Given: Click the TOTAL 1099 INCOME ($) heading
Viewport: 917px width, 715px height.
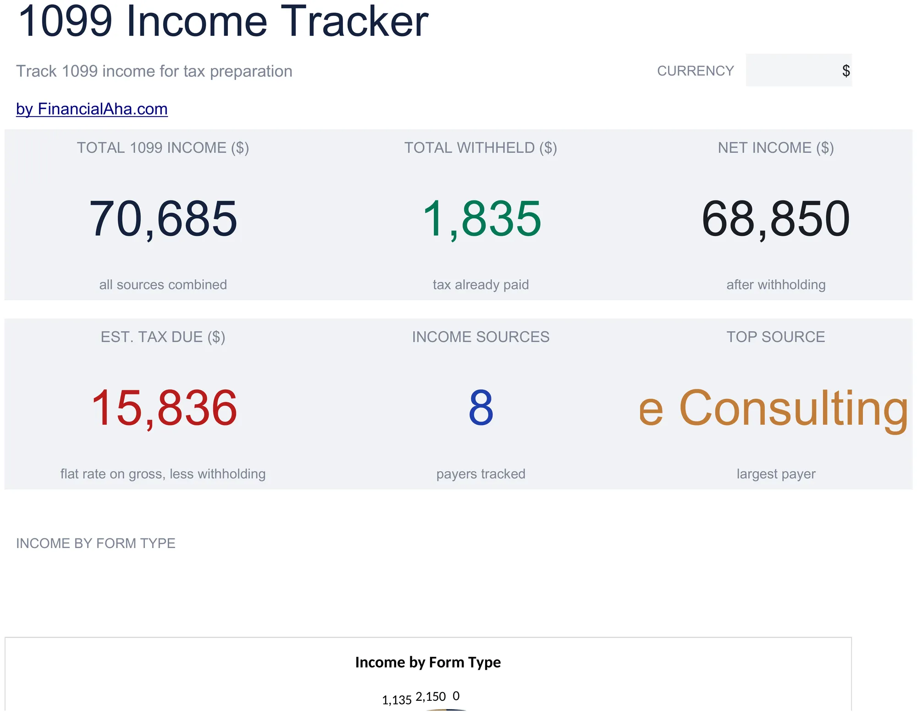Looking at the screenshot, I should coord(163,148).
